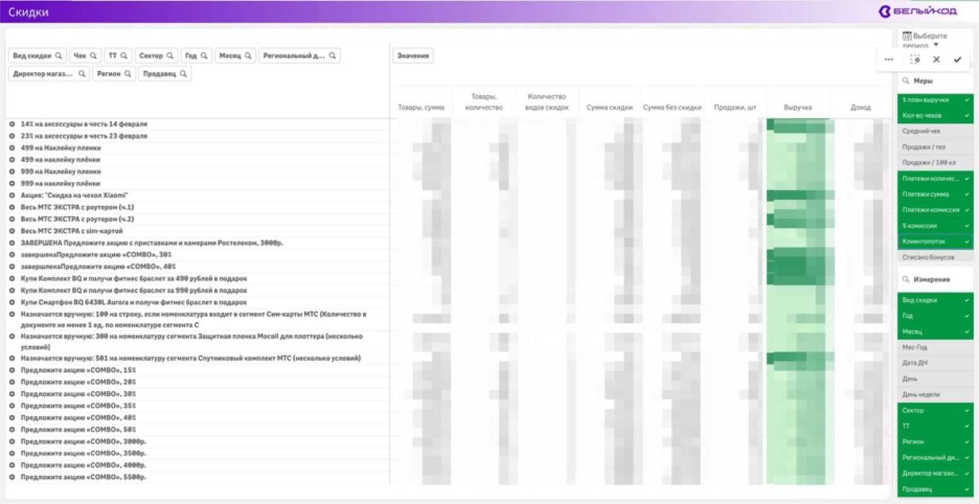979x504 pixels.
Task: Deselect the Кол-во чеков measure
Action: [x=935, y=115]
